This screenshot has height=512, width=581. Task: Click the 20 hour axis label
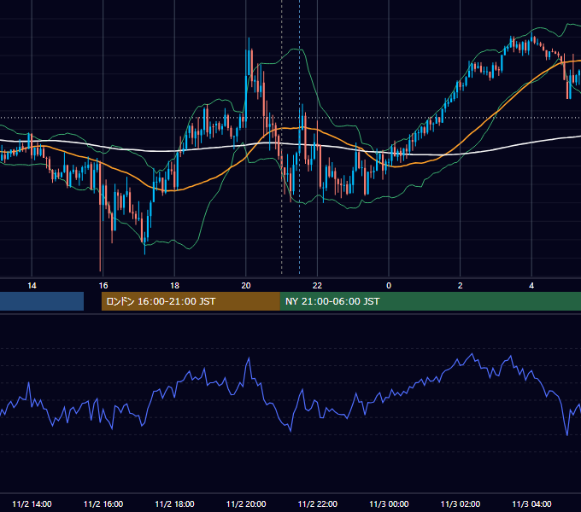tap(246, 286)
